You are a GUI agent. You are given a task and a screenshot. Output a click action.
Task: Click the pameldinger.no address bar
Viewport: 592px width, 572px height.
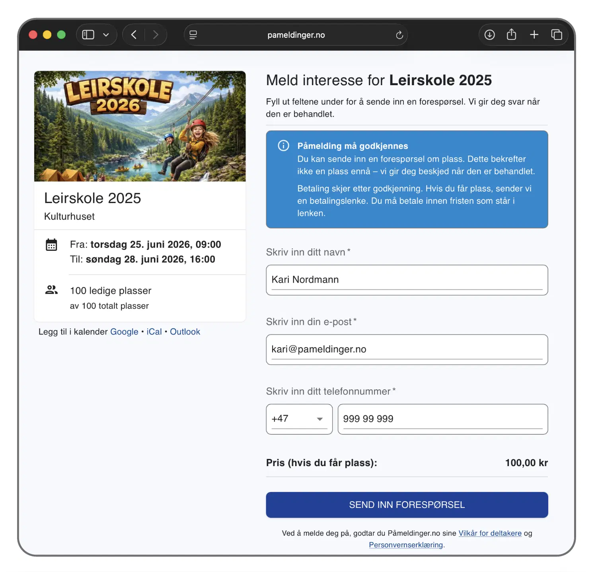coord(296,35)
